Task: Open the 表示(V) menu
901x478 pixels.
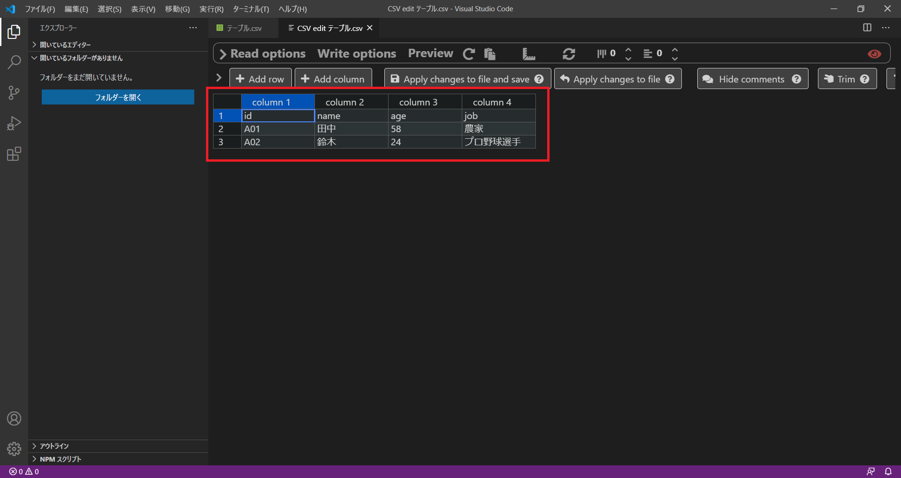Action: click(x=143, y=9)
